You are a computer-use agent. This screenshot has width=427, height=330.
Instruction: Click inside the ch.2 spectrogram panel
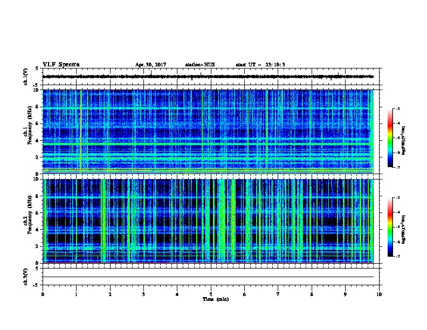pos(208,221)
